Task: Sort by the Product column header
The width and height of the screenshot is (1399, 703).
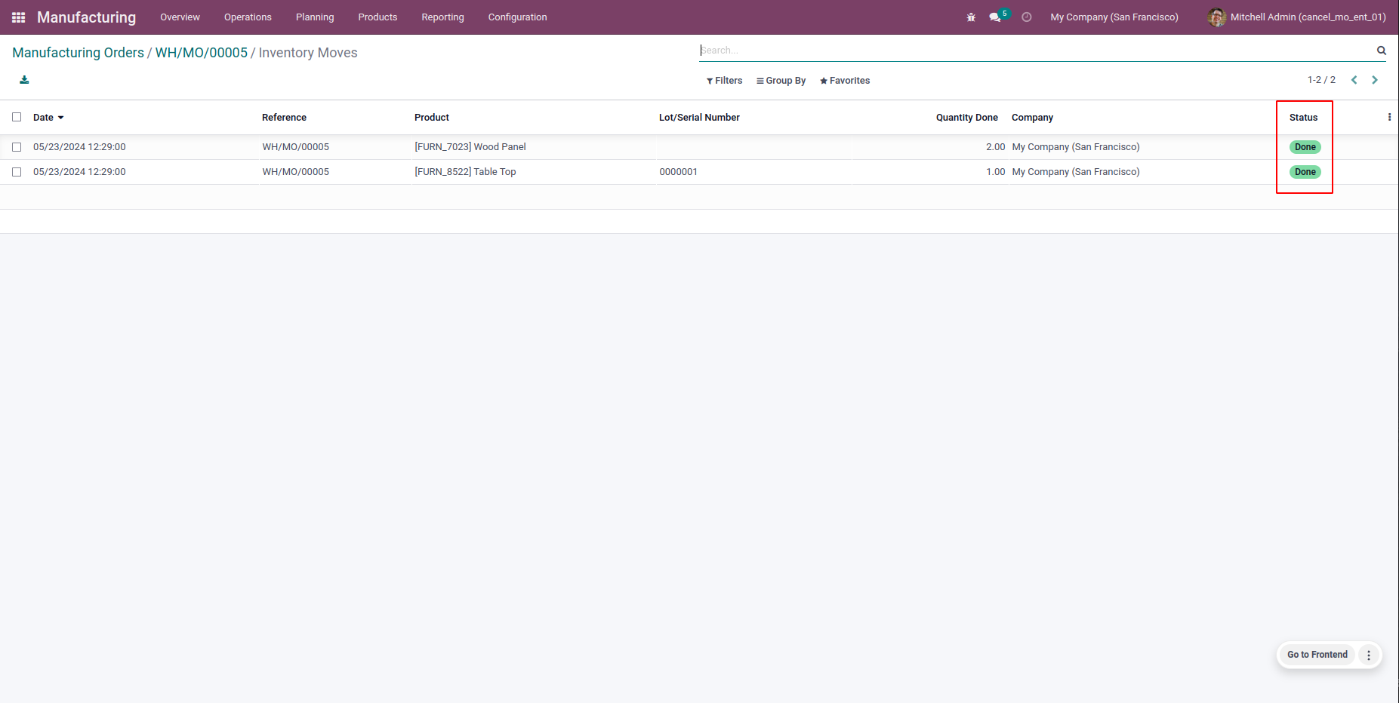Action: (432, 118)
